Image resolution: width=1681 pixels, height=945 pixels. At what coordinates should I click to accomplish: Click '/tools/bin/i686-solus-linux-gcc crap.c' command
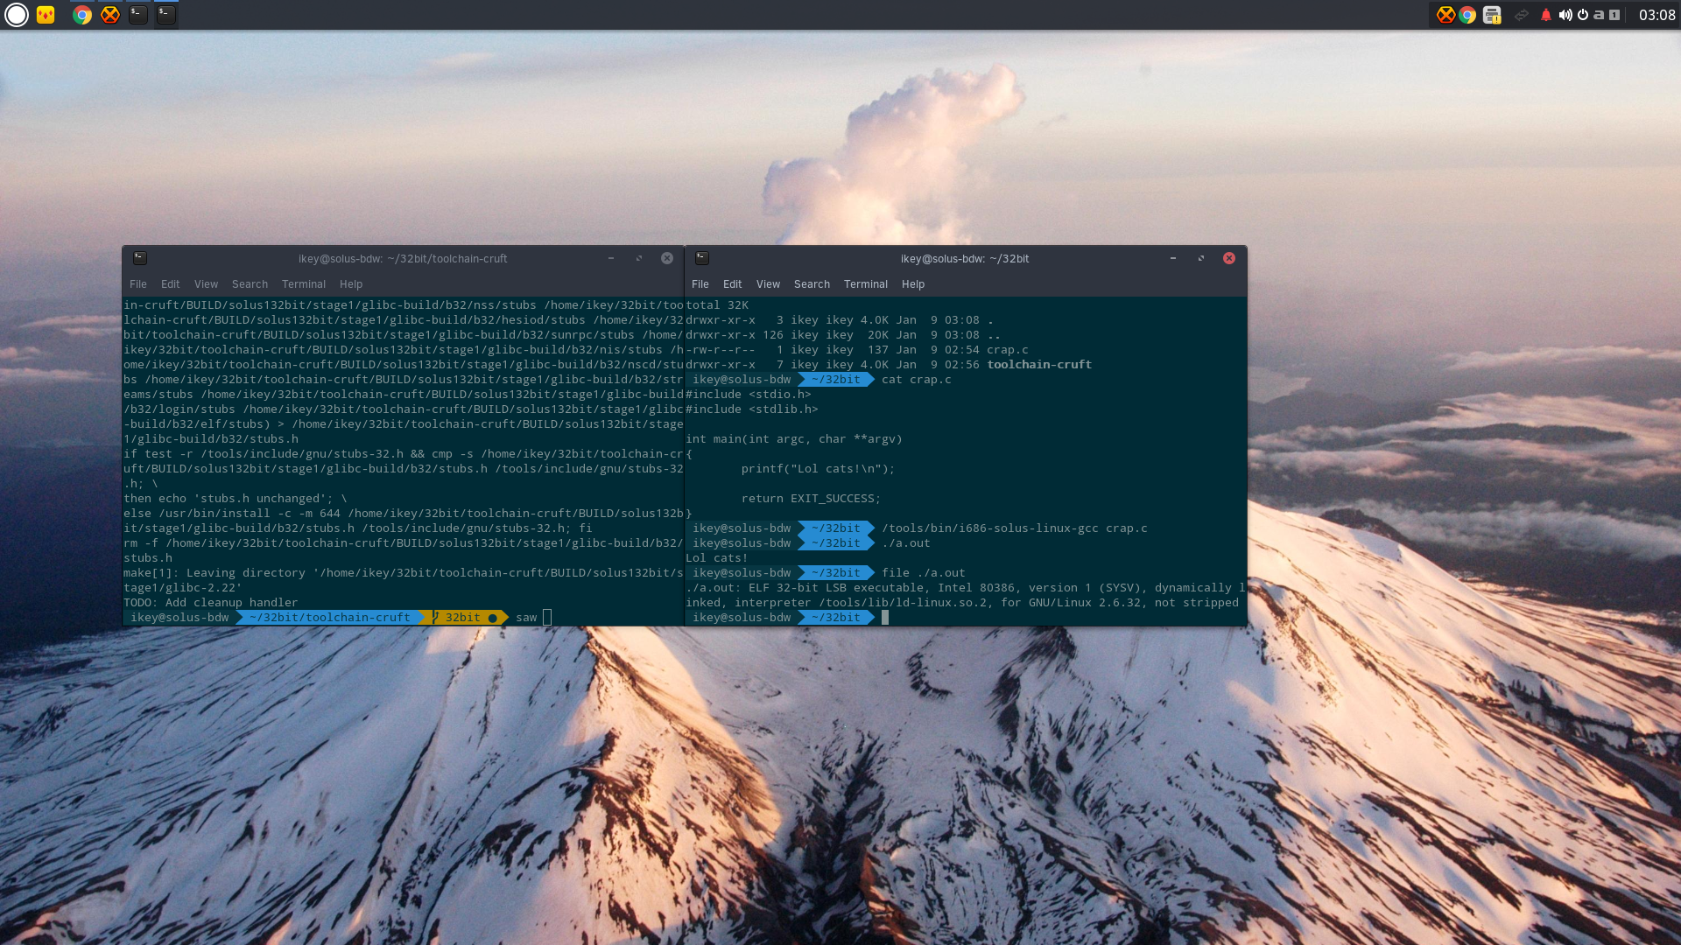1015,528
